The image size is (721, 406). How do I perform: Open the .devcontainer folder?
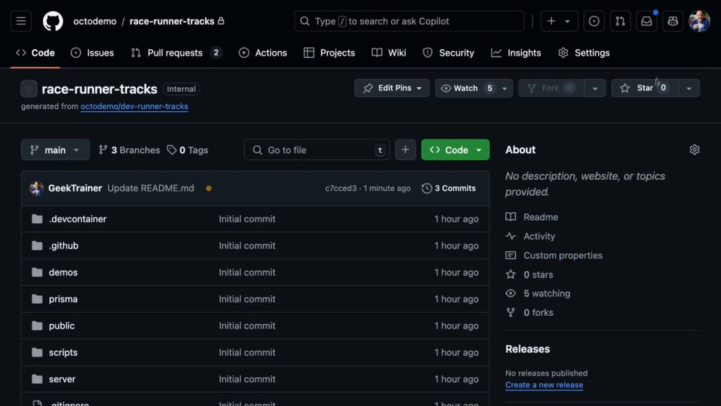(78, 219)
